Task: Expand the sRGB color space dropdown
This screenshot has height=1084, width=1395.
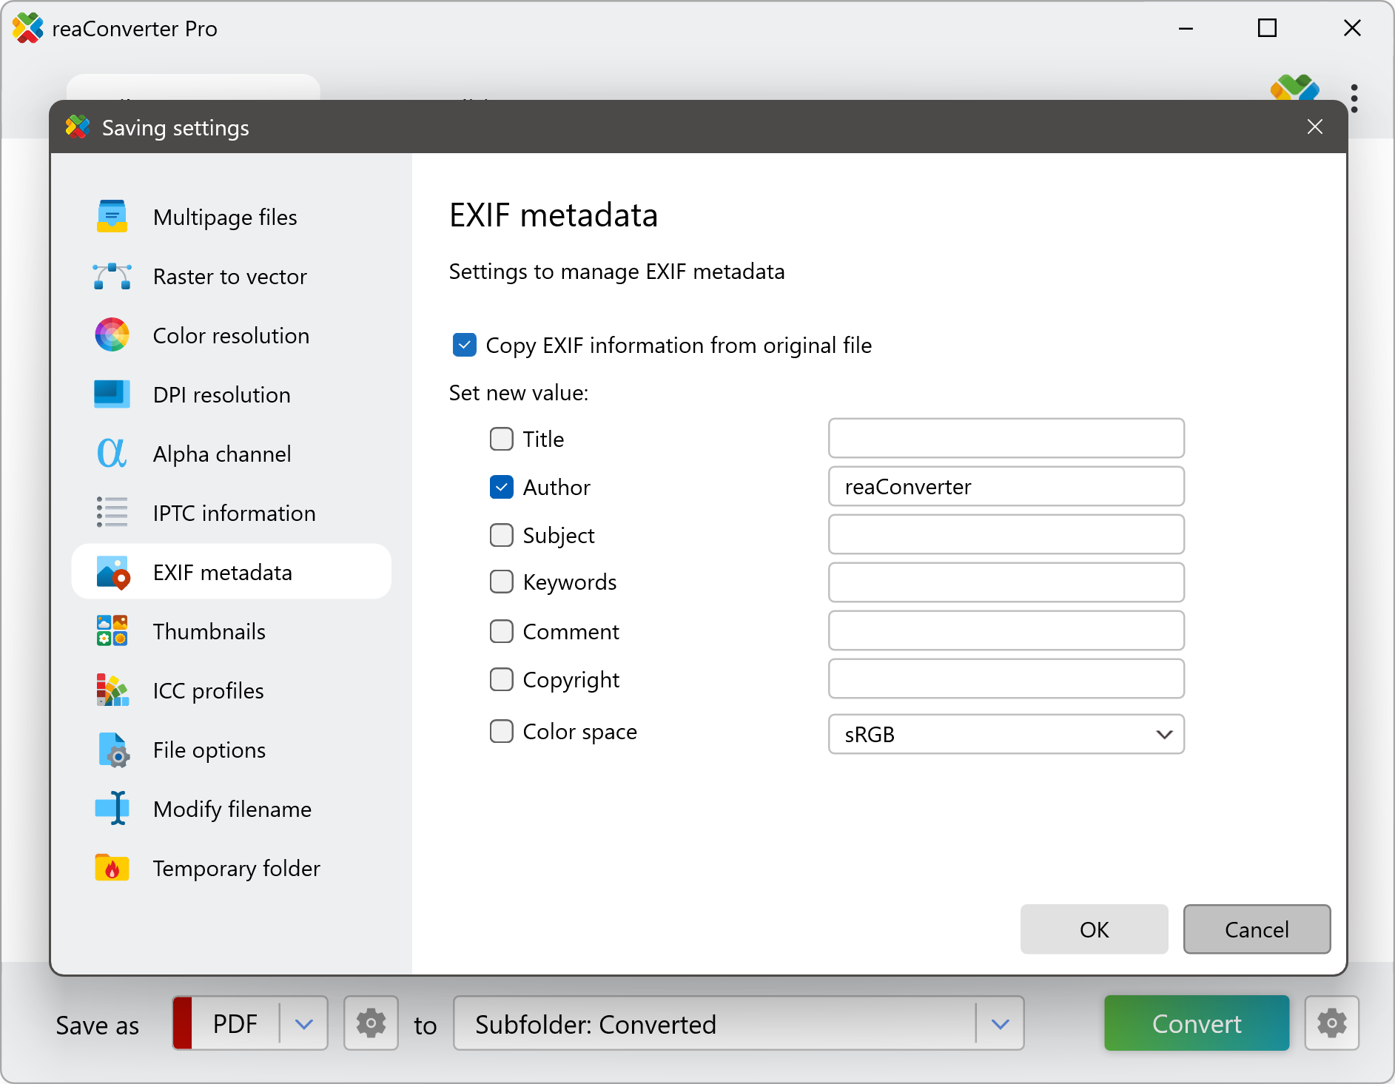Action: pos(1163,734)
